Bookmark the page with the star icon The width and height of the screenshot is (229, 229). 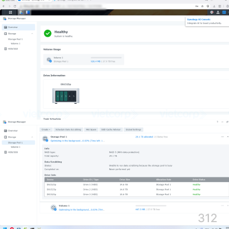tap(202, 6)
